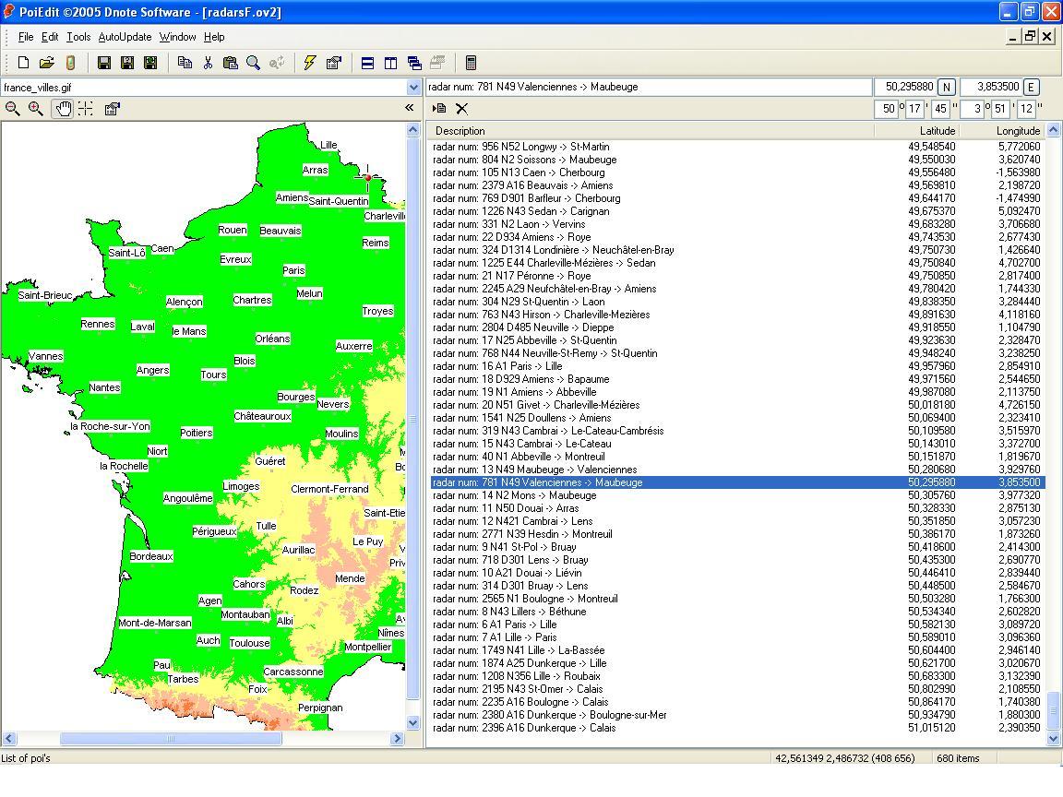
Task: Click the magnifier Find icon in main toolbar
Action: click(x=253, y=63)
